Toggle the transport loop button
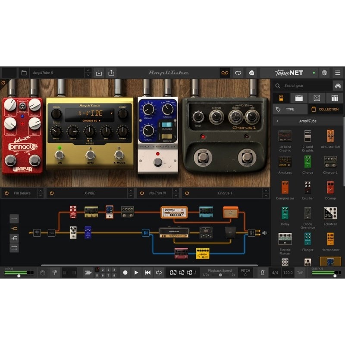Viewport: 345px width, 345px height. pos(159,273)
